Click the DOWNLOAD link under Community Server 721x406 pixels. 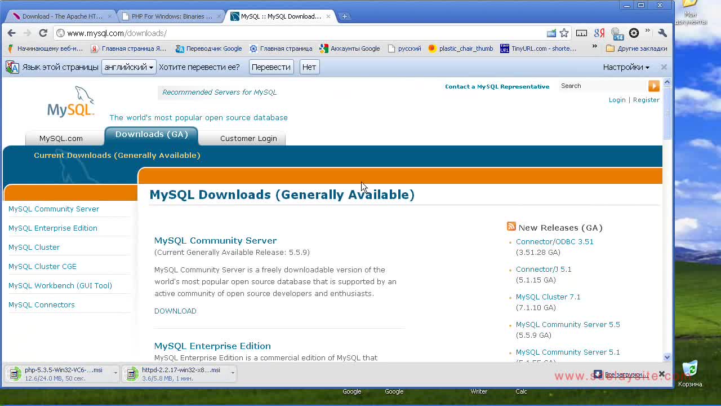pyautogui.click(x=175, y=311)
